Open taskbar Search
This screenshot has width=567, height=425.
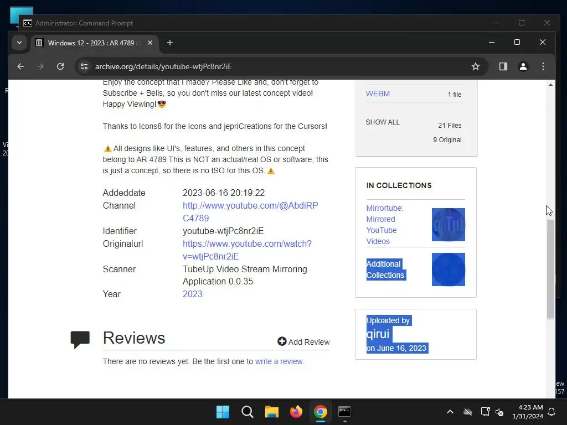(248, 412)
